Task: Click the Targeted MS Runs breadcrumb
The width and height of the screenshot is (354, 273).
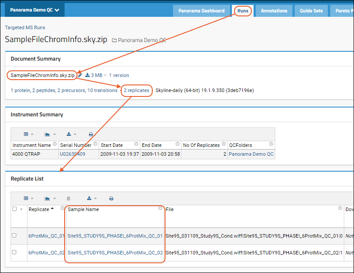Action: (24, 27)
